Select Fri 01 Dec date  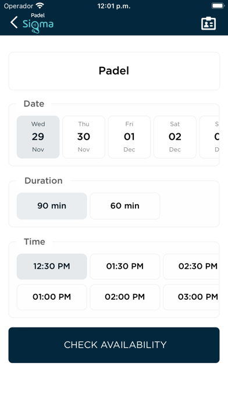click(129, 137)
